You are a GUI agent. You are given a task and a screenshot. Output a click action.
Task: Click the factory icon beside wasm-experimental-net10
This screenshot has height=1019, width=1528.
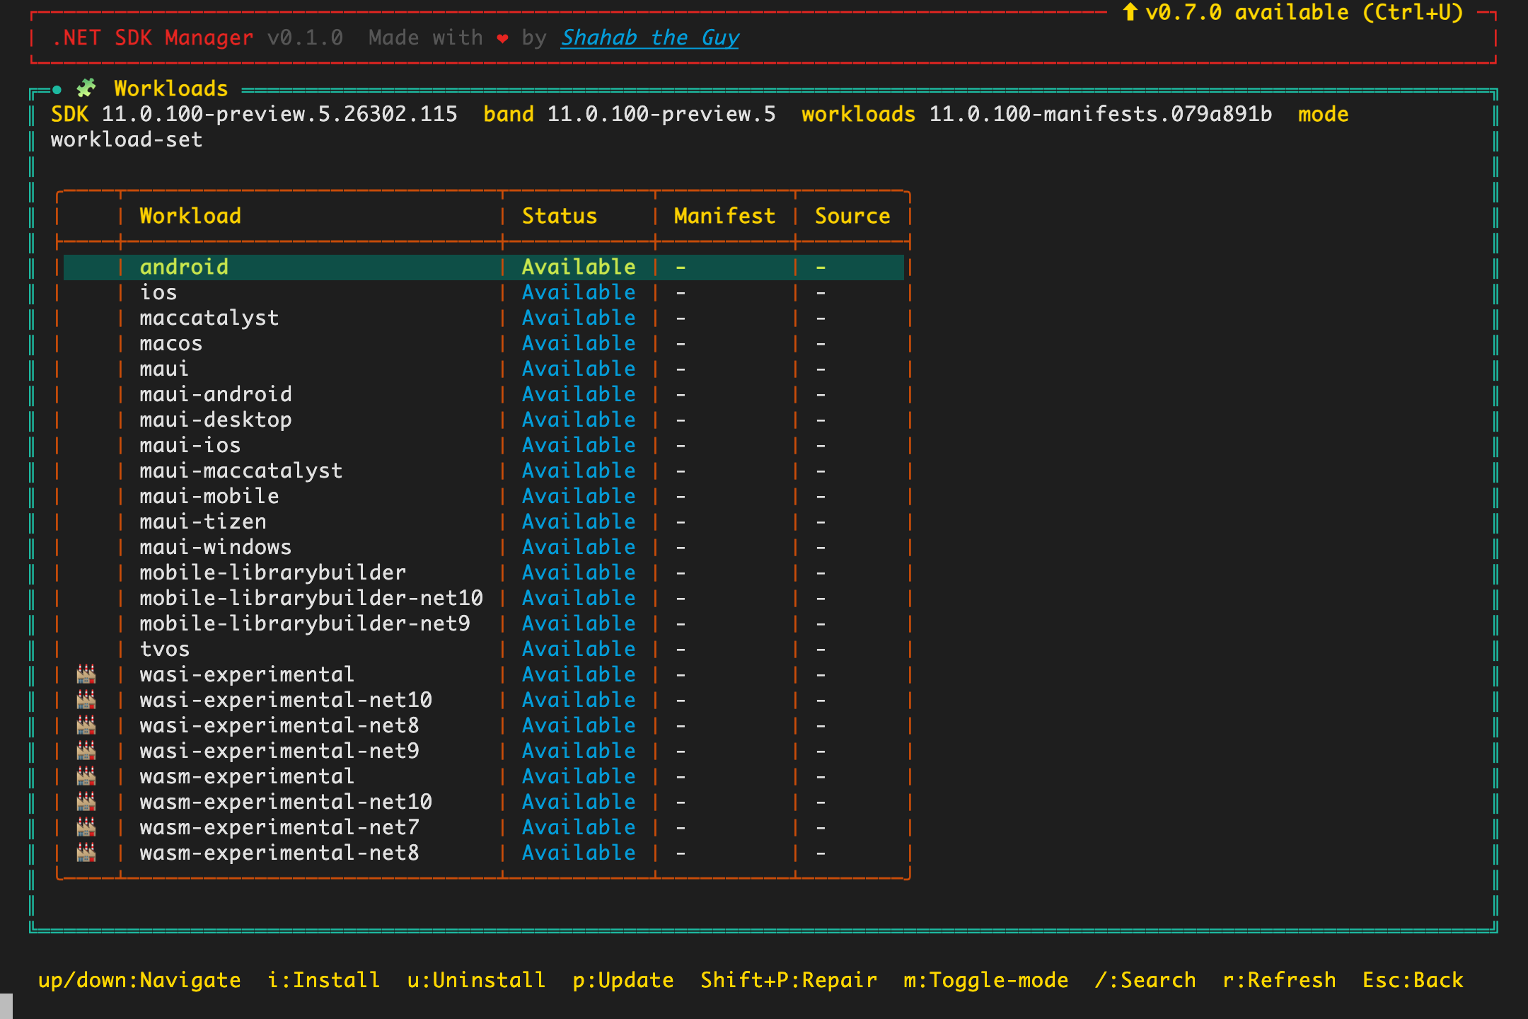click(x=86, y=802)
